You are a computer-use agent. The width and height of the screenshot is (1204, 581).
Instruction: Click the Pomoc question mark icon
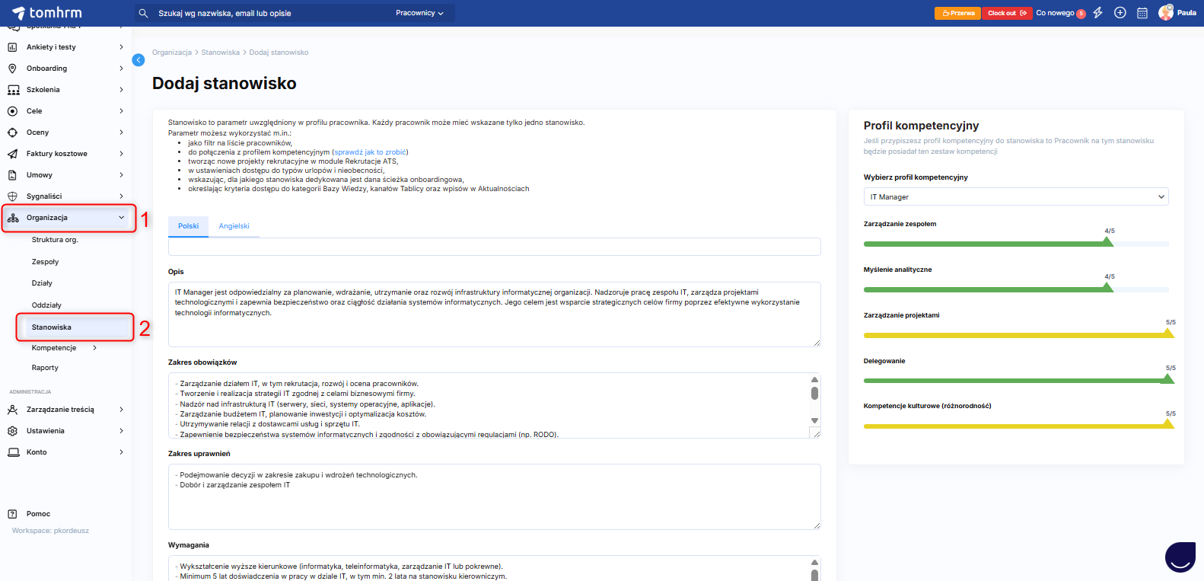coord(12,514)
